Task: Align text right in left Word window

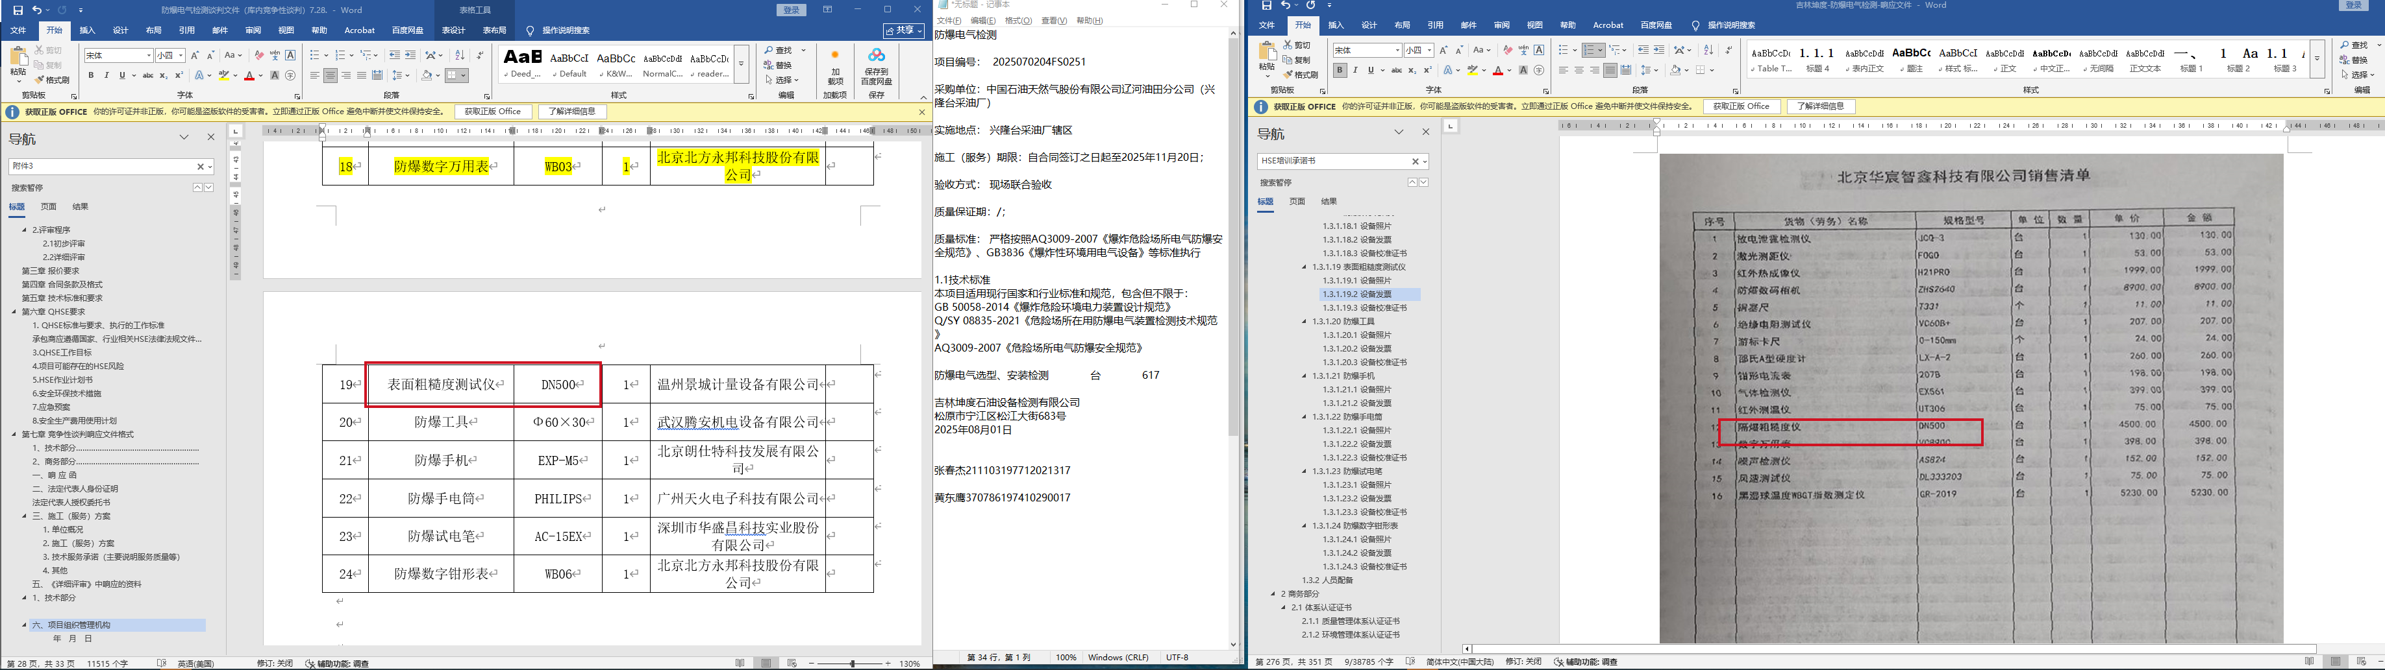Action: [x=346, y=76]
